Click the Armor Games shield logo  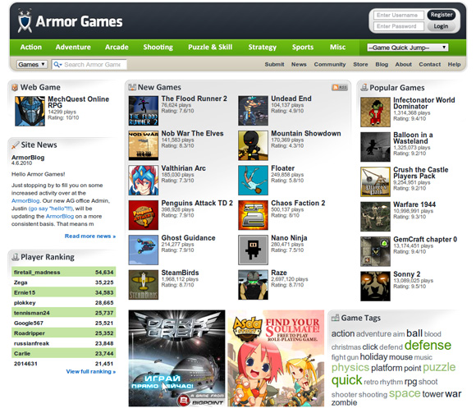[25, 21]
